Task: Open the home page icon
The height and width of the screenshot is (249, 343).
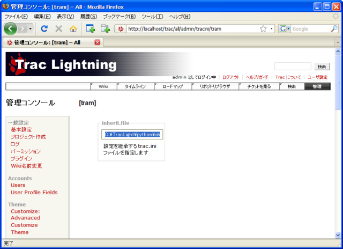Action: (73, 28)
